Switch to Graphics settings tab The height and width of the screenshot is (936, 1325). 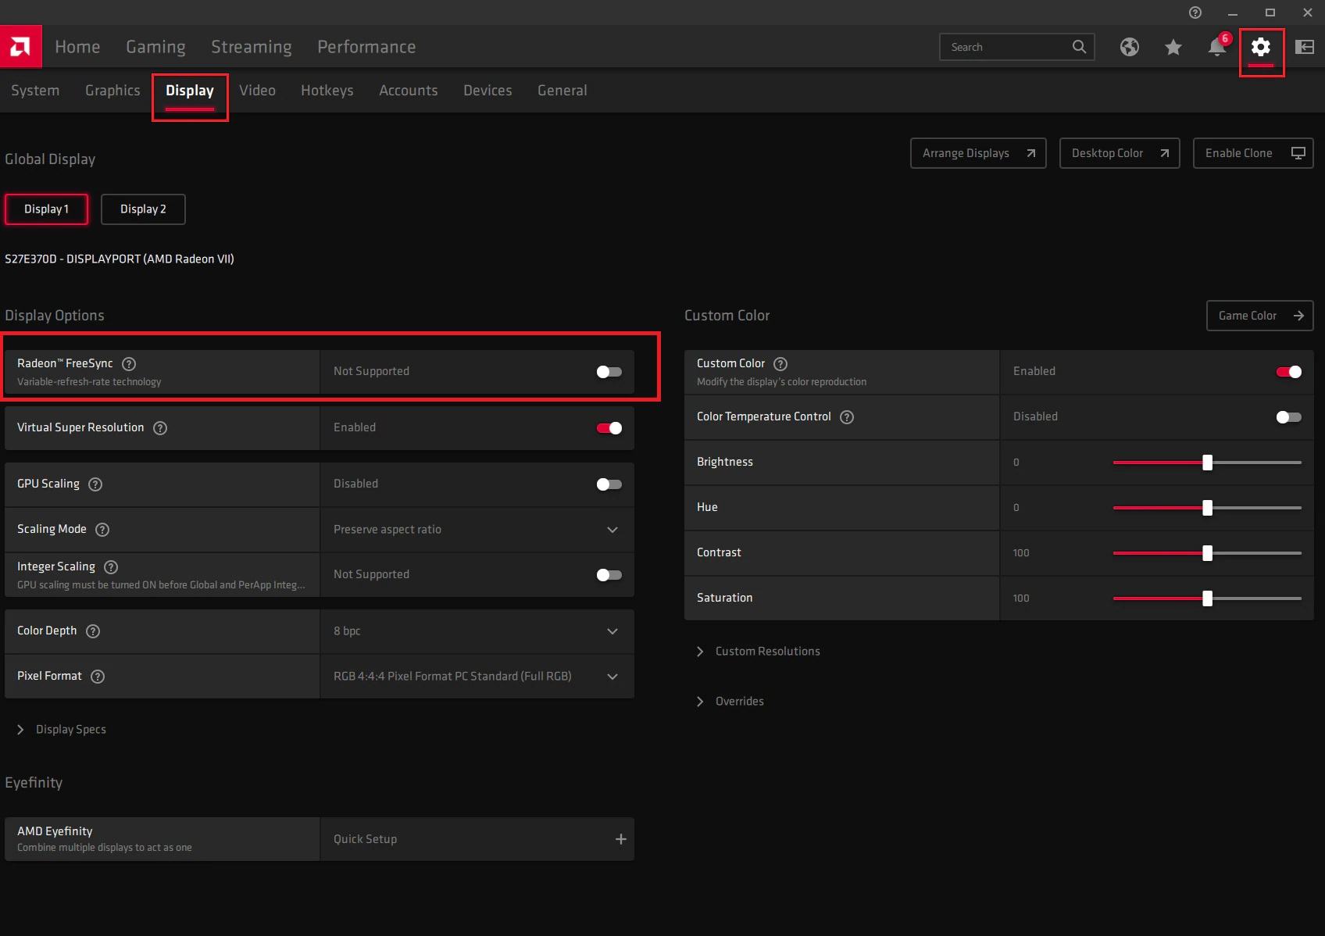point(112,91)
